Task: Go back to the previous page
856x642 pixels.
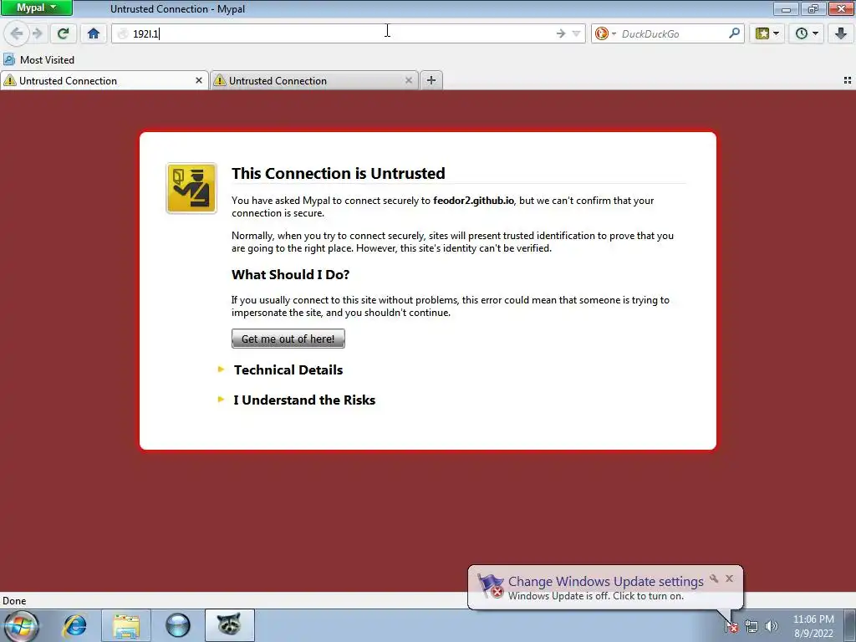Action: pyautogui.click(x=17, y=33)
